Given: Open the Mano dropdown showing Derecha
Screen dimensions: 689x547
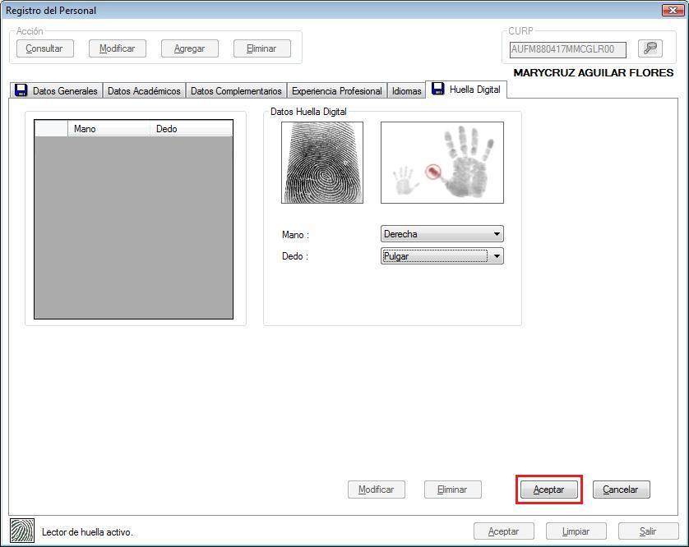Looking at the screenshot, I should [x=442, y=233].
